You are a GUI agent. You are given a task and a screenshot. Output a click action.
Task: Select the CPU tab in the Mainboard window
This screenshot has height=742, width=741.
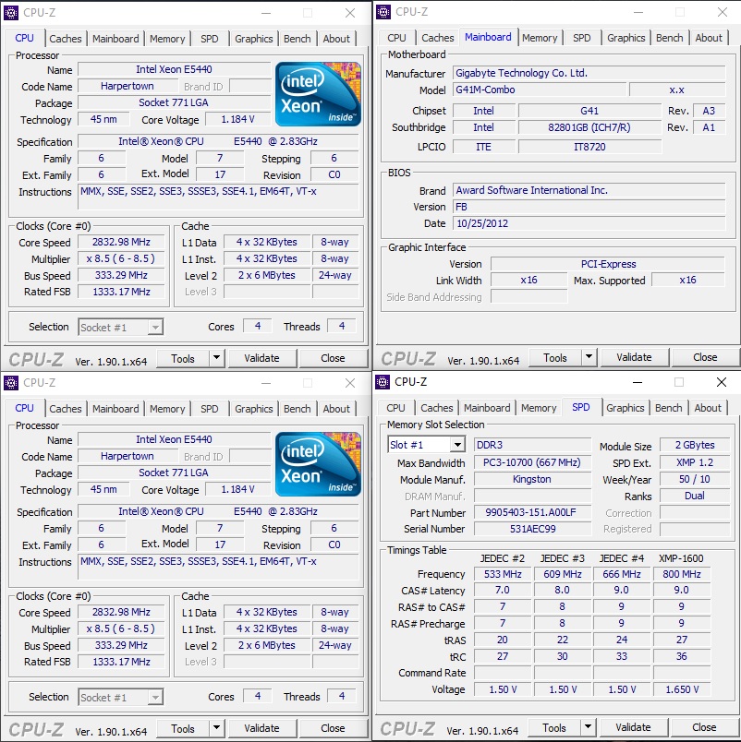(x=396, y=38)
